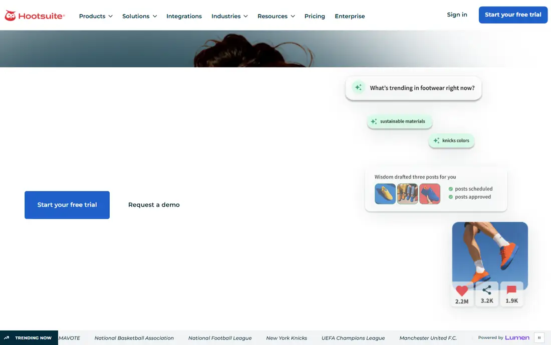Click Request a demo link
551x345 pixels.
tap(154, 205)
